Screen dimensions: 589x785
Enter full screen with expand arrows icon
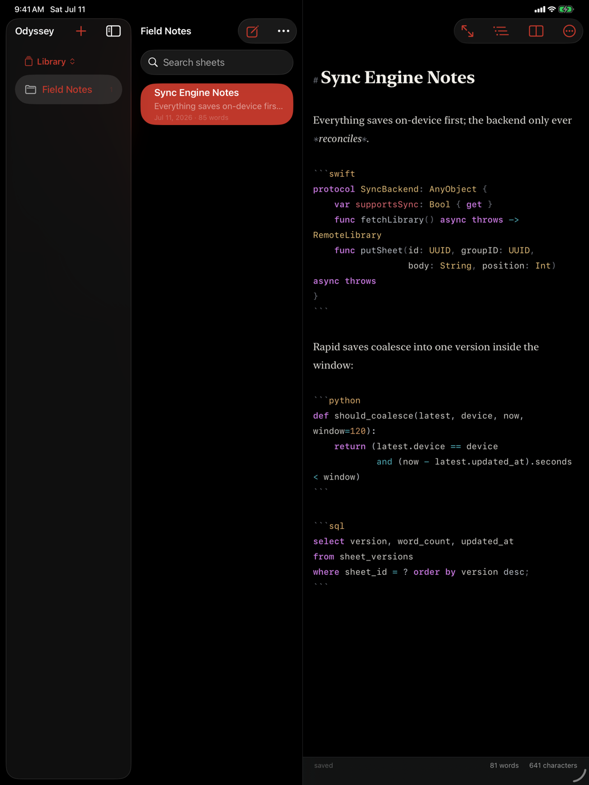click(x=467, y=31)
